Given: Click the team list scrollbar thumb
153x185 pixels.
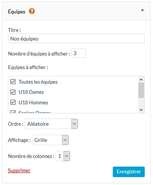Looking at the screenshot, I should point(141,90).
